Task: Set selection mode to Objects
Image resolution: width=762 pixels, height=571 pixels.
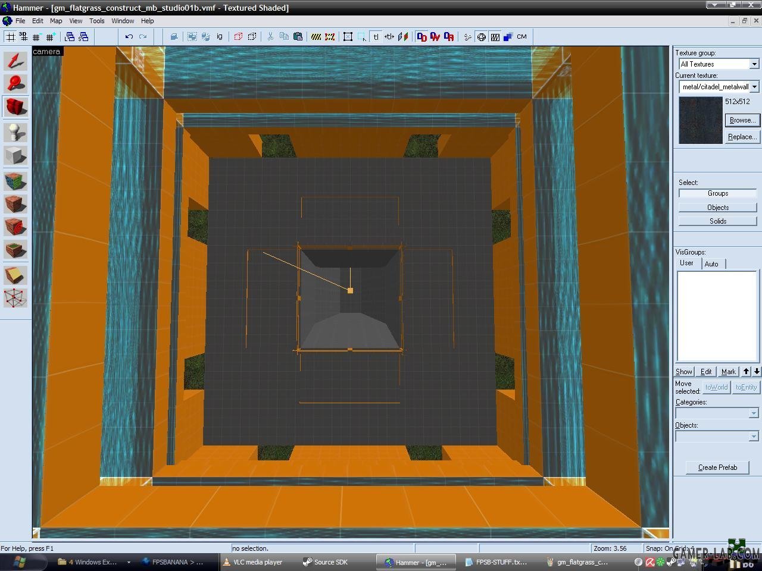Action: 718,208
